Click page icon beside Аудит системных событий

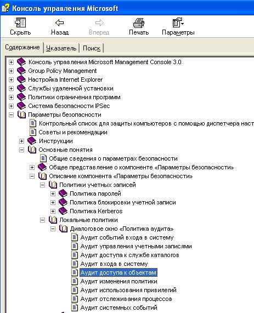tap(75, 308)
